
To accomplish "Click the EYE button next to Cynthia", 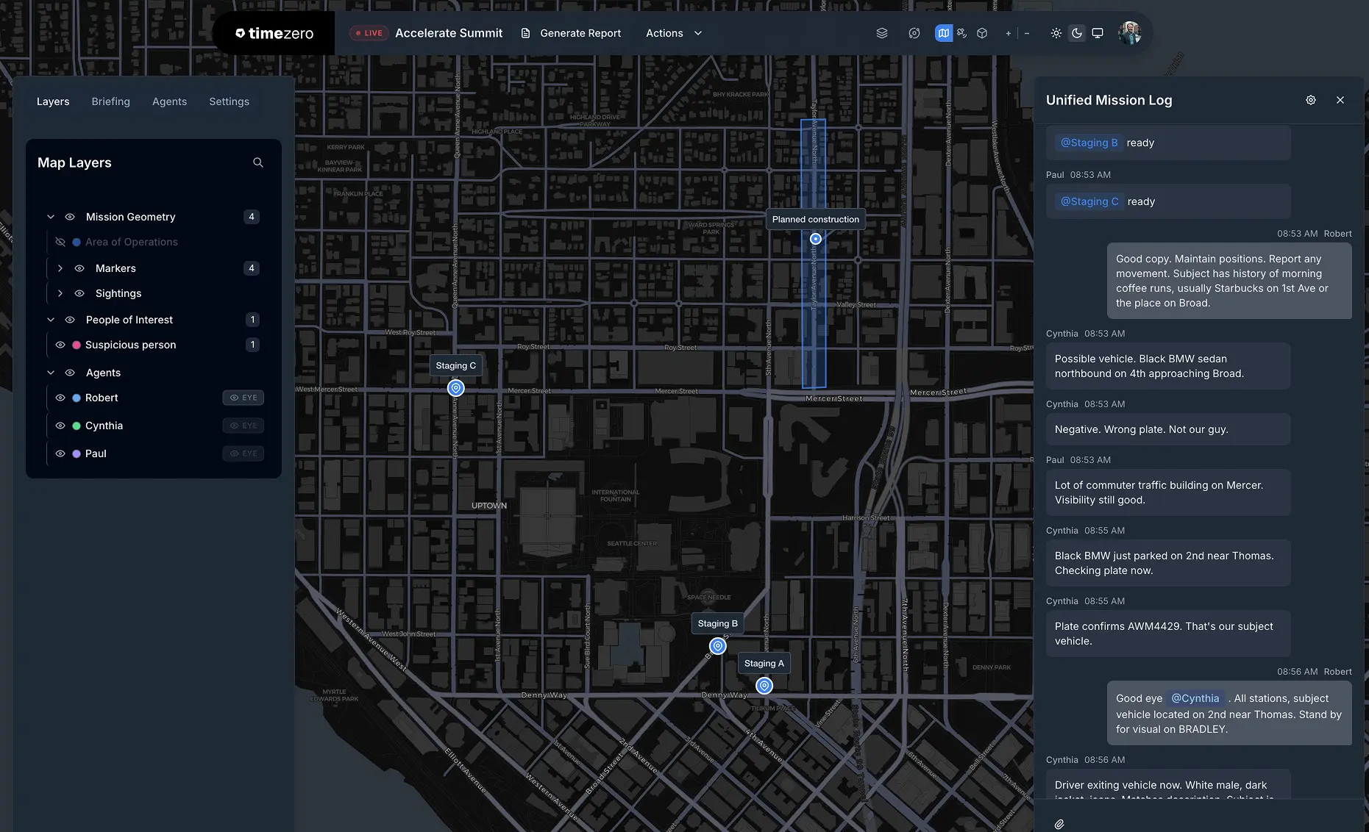I will coord(243,426).
